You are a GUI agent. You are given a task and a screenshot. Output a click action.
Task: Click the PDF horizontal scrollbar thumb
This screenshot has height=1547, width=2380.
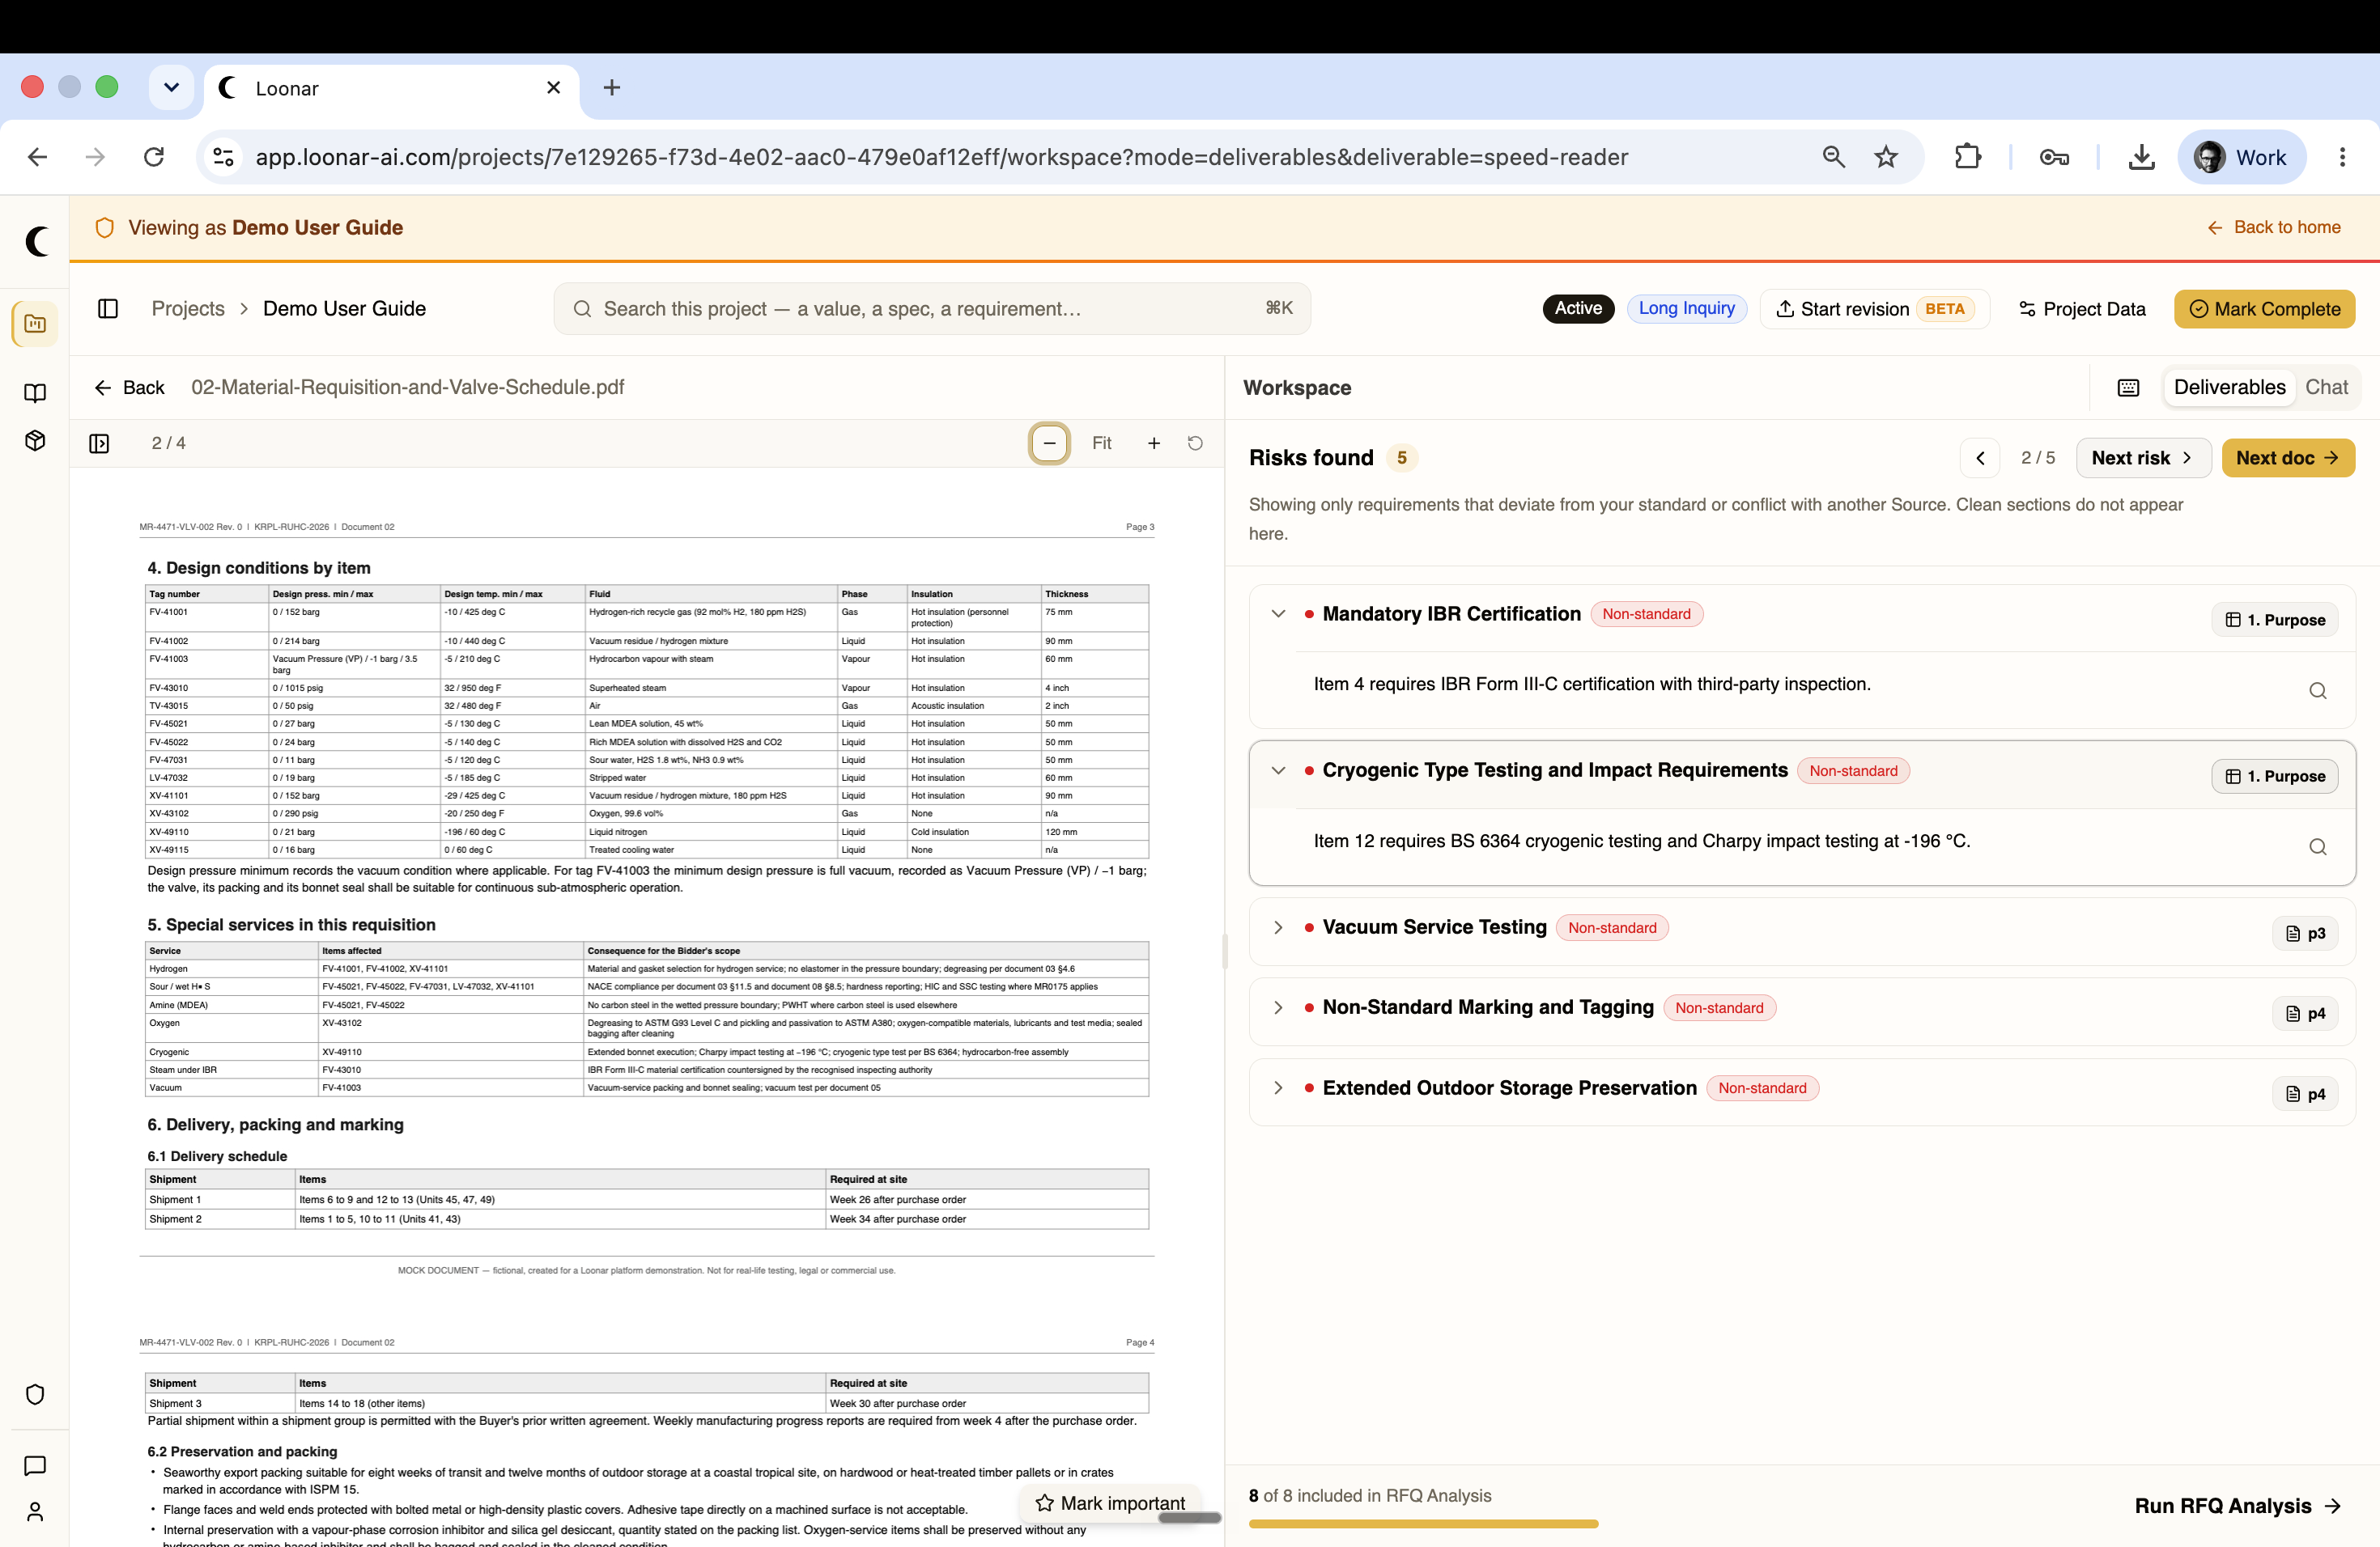click(x=1189, y=1518)
